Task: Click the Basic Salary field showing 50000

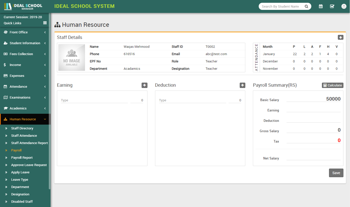Action: [314, 99]
